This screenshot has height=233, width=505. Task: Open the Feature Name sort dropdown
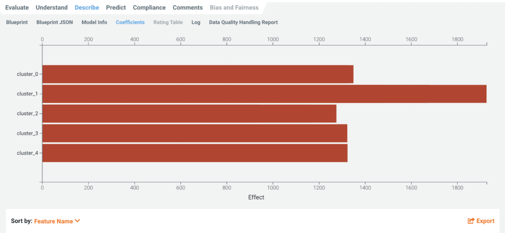(x=53, y=221)
